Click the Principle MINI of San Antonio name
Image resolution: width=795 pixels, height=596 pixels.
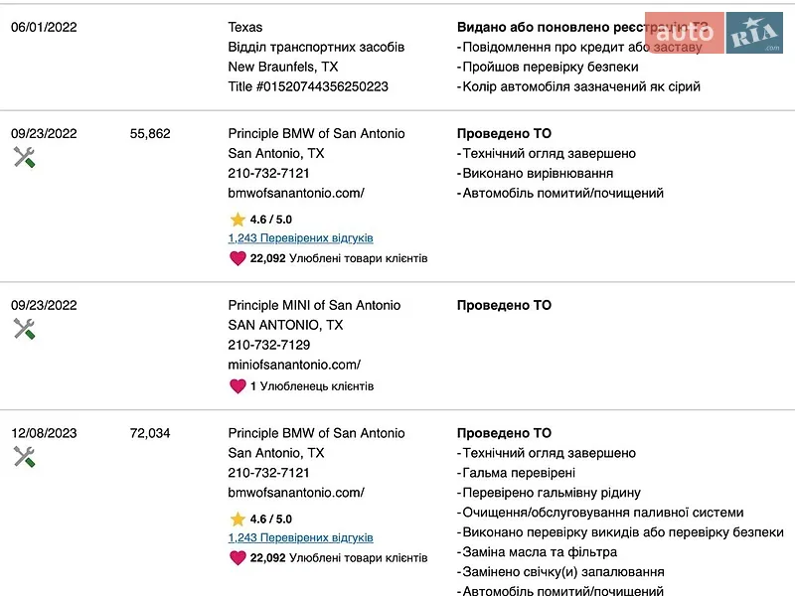[314, 305]
